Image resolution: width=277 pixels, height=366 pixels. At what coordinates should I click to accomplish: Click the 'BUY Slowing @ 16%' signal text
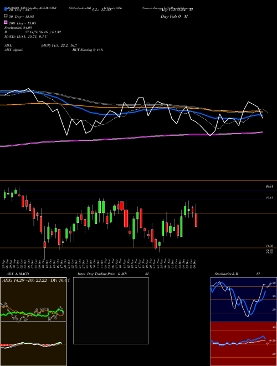(x=88, y=50)
